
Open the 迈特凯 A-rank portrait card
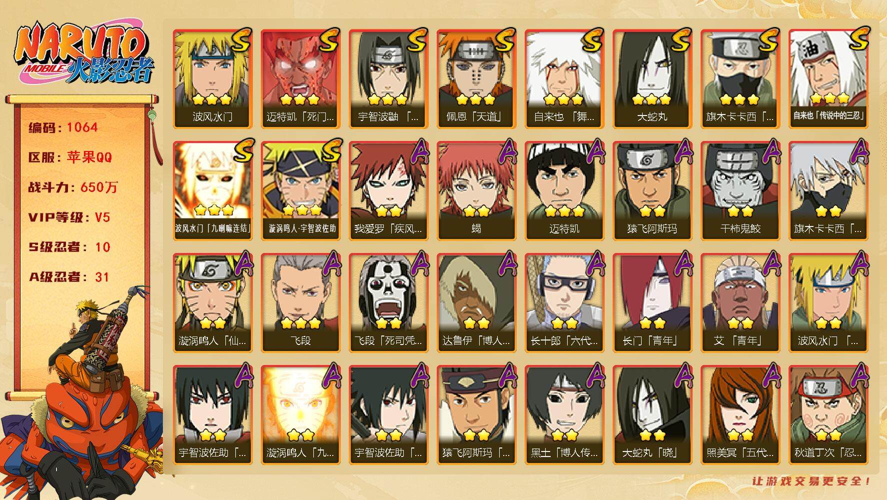pyautogui.click(x=565, y=190)
